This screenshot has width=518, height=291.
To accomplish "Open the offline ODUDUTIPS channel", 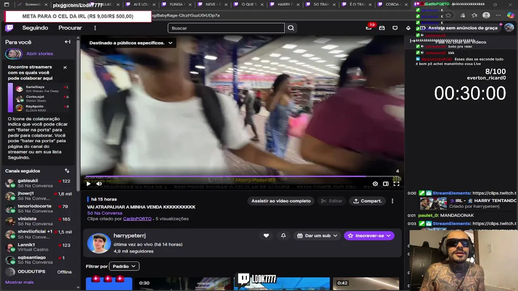I will click(x=38, y=272).
